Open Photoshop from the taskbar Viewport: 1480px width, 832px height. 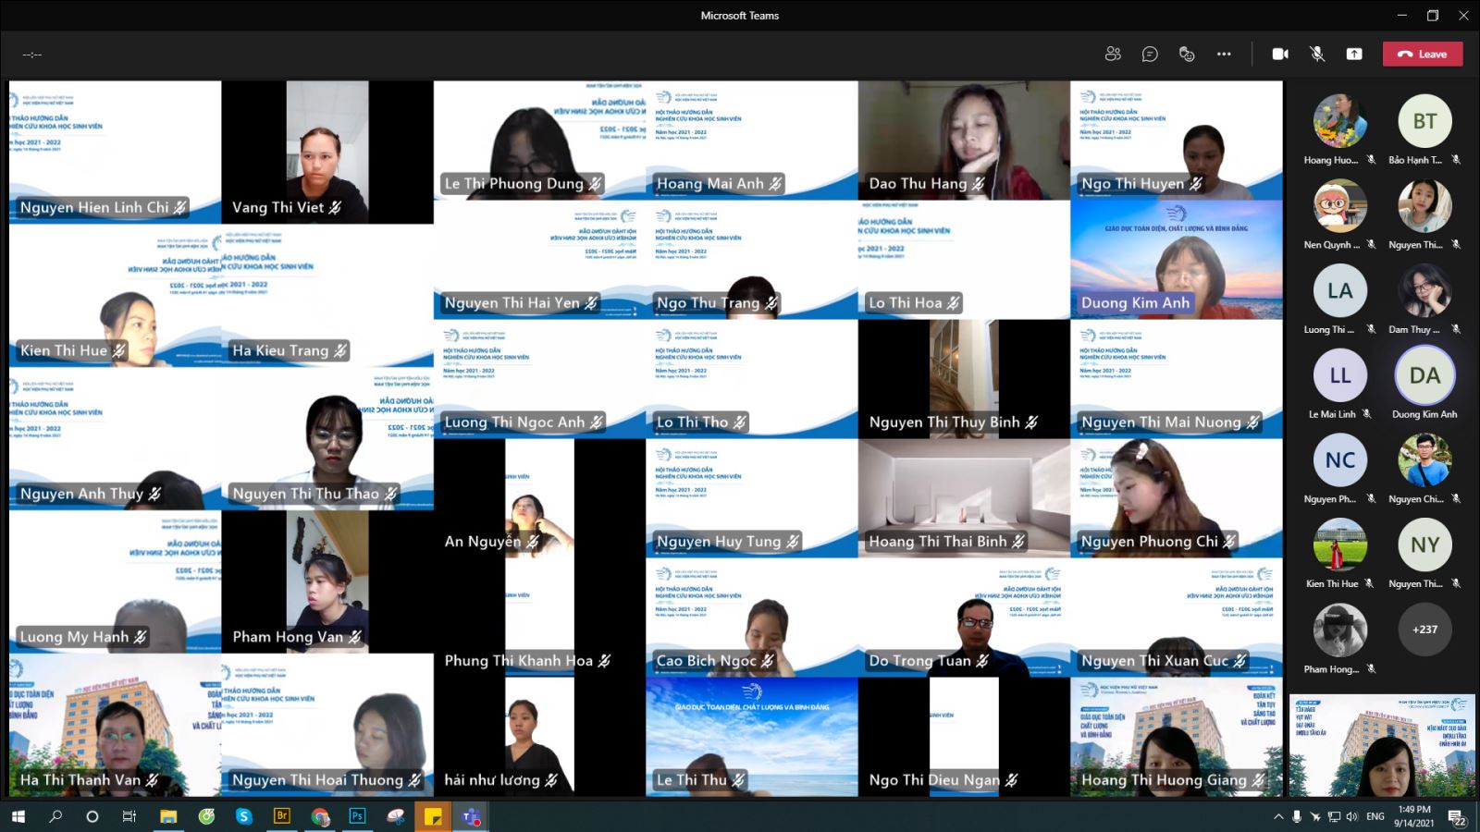click(357, 816)
